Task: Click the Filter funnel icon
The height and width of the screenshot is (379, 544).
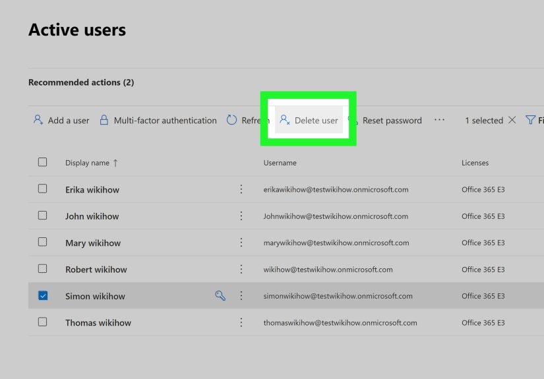Action: (x=530, y=120)
